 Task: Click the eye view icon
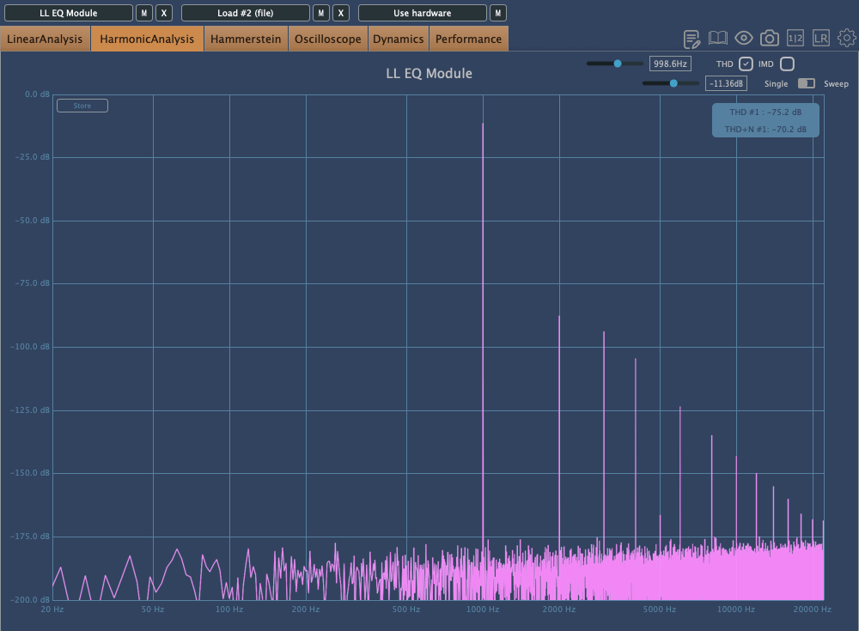(744, 39)
